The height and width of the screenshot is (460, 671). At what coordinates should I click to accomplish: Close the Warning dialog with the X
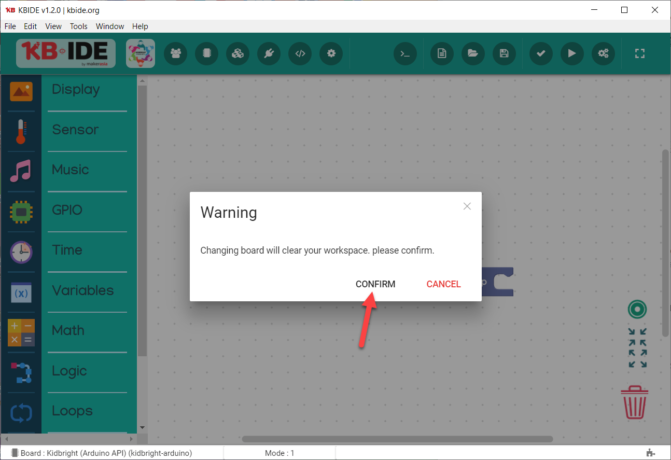point(467,206)
